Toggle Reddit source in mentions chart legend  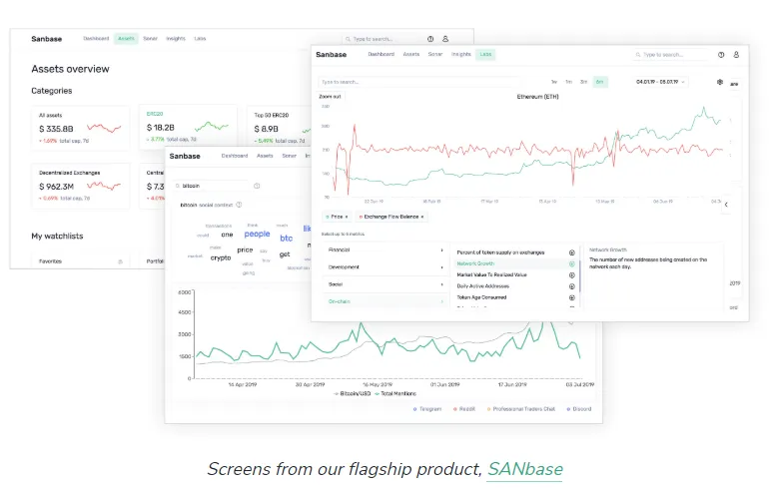(x=464, y=409)
